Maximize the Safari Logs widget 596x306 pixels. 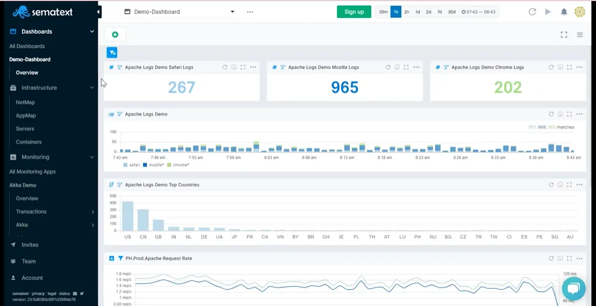click(x=243, y=67)
